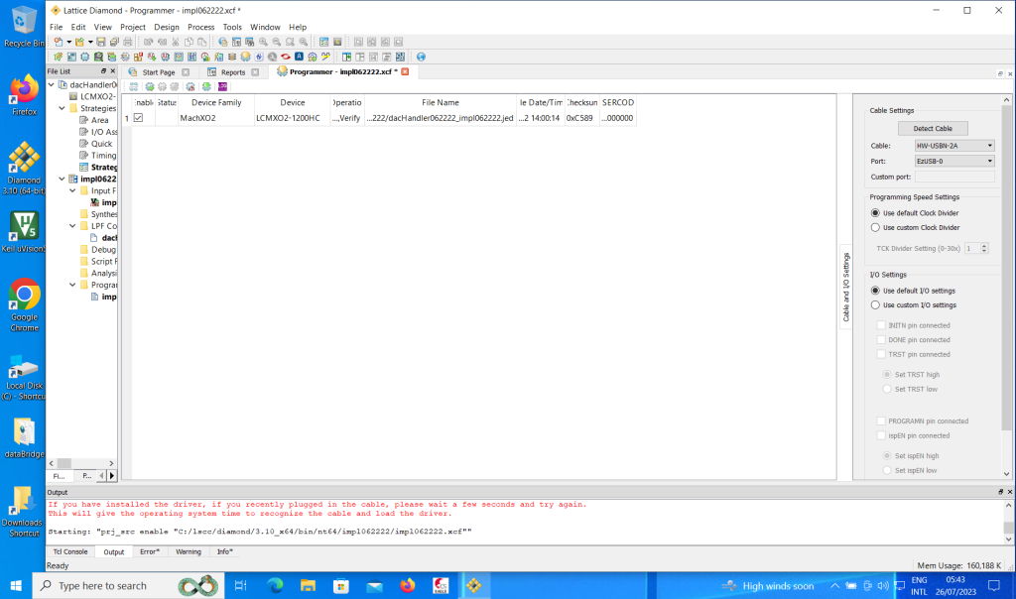
Task: Click the green download arrow icon
Action: click(206, 86)
